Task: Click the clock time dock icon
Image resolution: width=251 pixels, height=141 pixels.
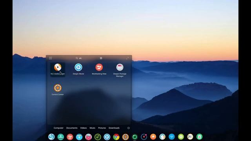Action: 190,137
